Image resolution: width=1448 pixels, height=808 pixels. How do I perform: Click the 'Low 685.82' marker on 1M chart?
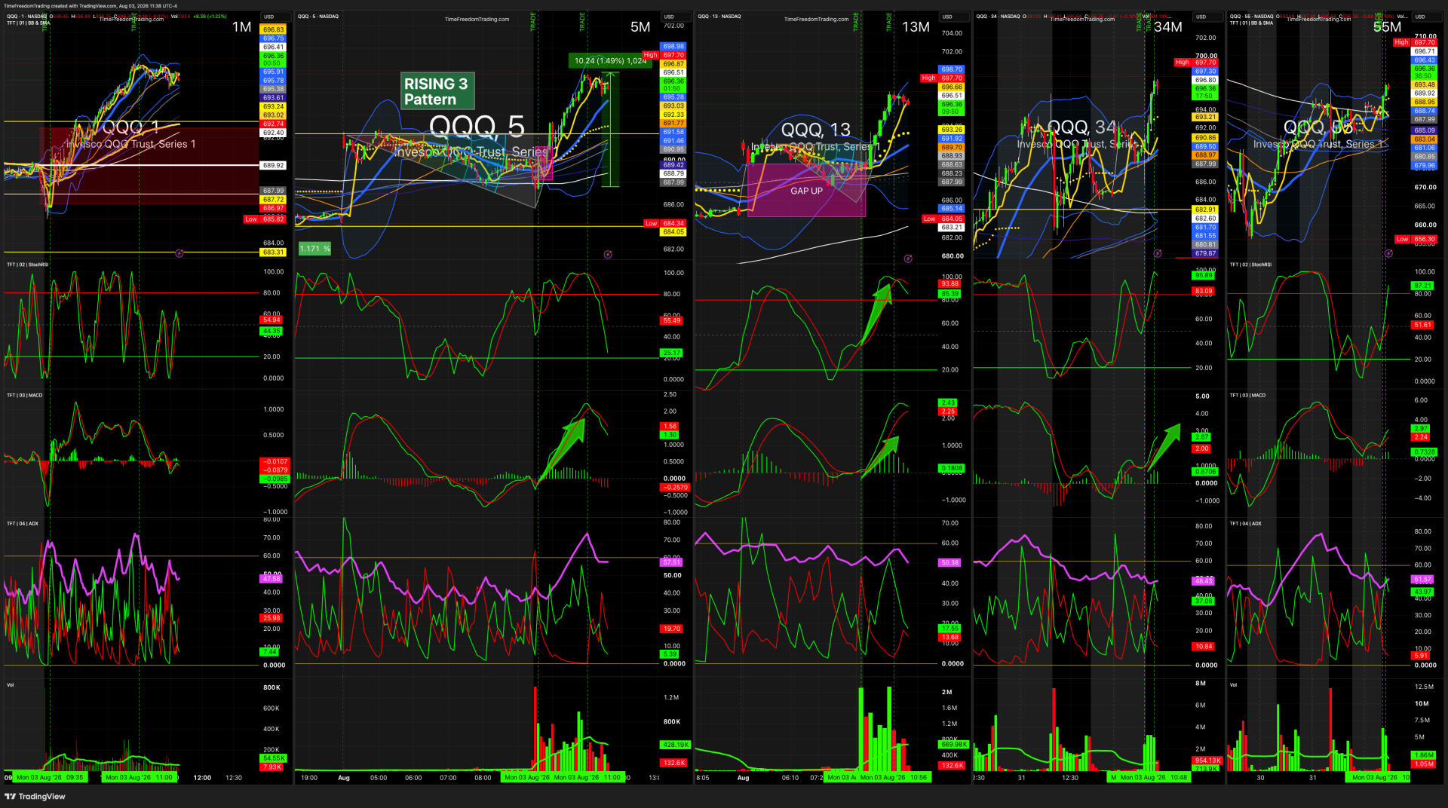pyautogui.click(x=265, y=219)
